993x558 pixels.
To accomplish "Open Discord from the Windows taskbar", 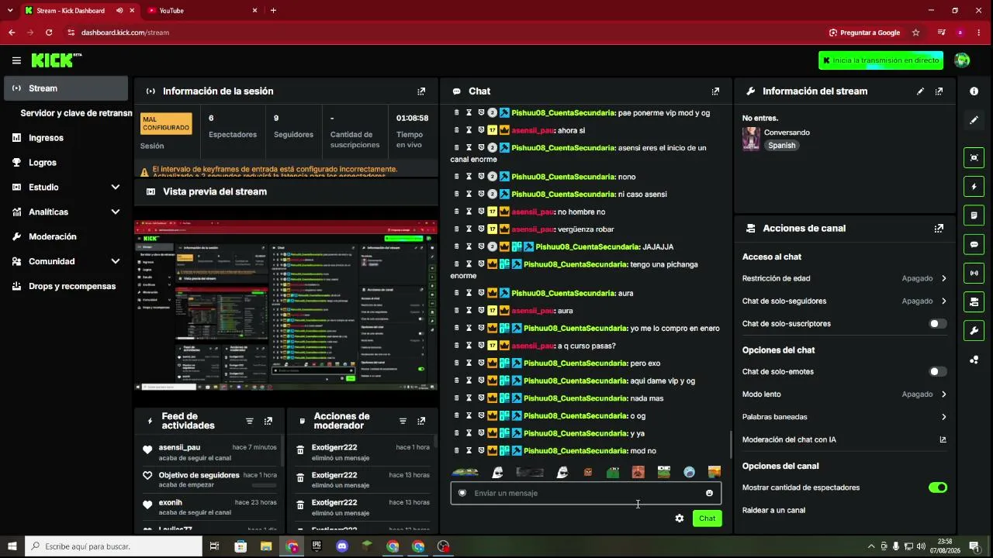I will click(x=342, y=546).
